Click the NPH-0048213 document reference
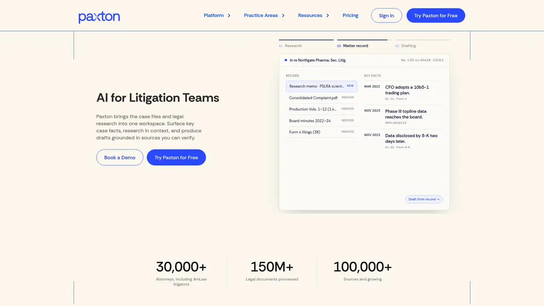The width and height of the screenshot is (544, 306). point(396,123)
